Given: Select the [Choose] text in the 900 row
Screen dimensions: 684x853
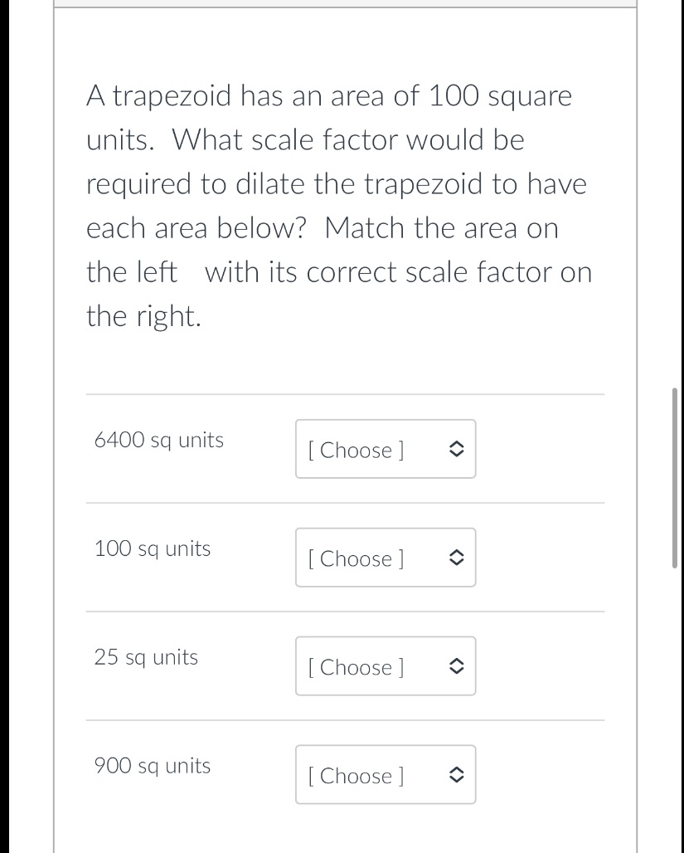Looking at the screenshot, I should [x=355, y=776].
